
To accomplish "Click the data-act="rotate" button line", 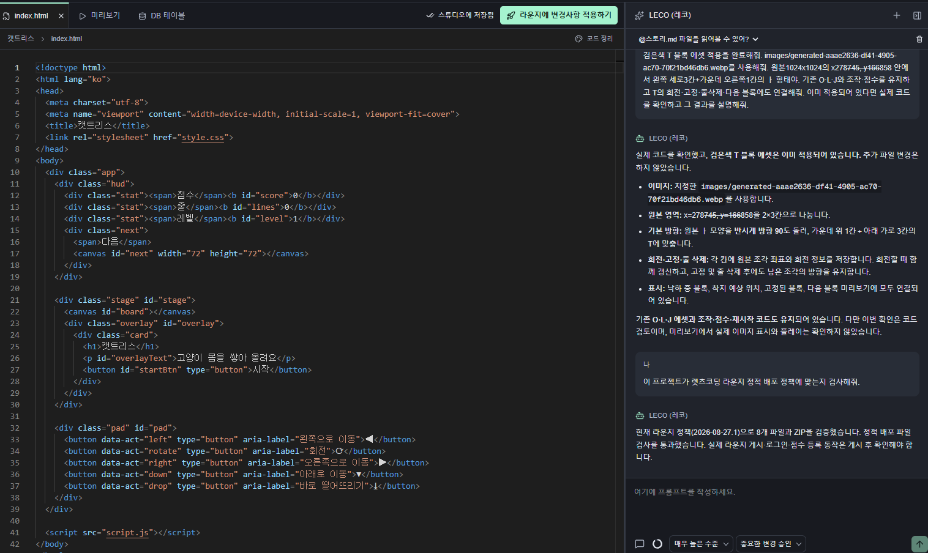I will point(225,451).
